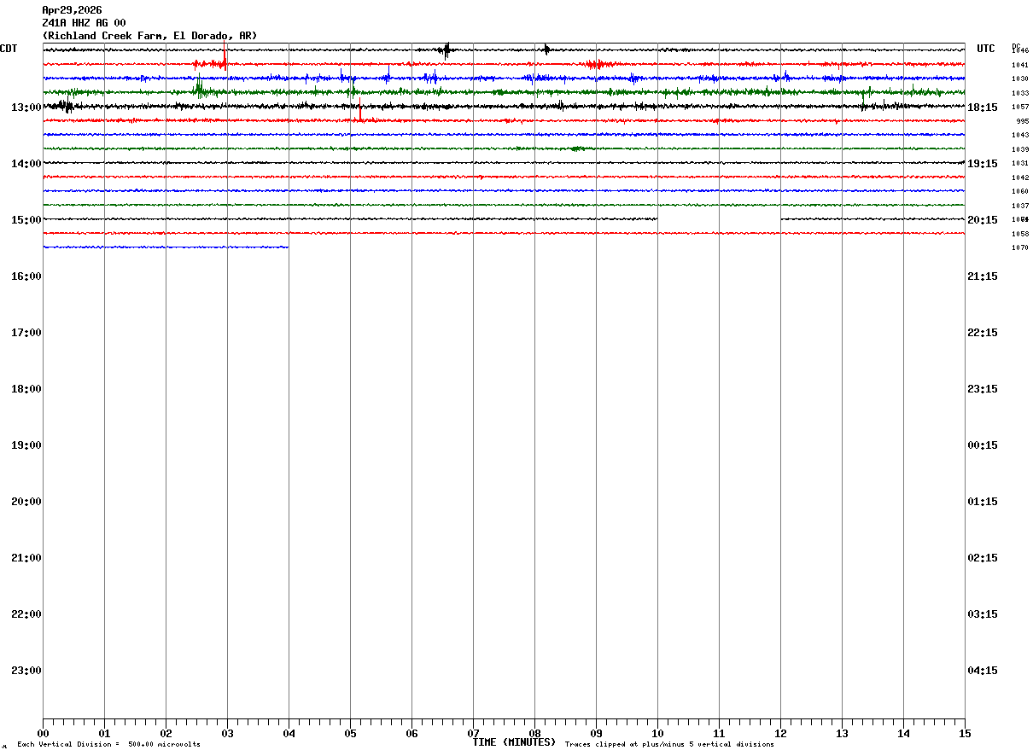Click the '22:00' CDT time label
This screenshot has width=1033, height=756.
point(26,614)
